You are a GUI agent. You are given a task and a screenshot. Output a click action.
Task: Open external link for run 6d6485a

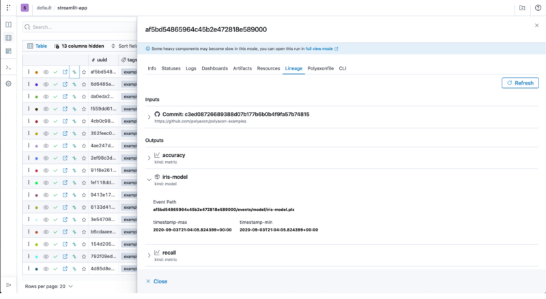(65, 85)
